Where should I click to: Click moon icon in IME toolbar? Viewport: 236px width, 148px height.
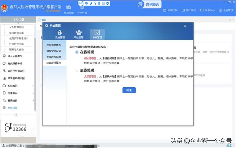click(x=91, y=3)
